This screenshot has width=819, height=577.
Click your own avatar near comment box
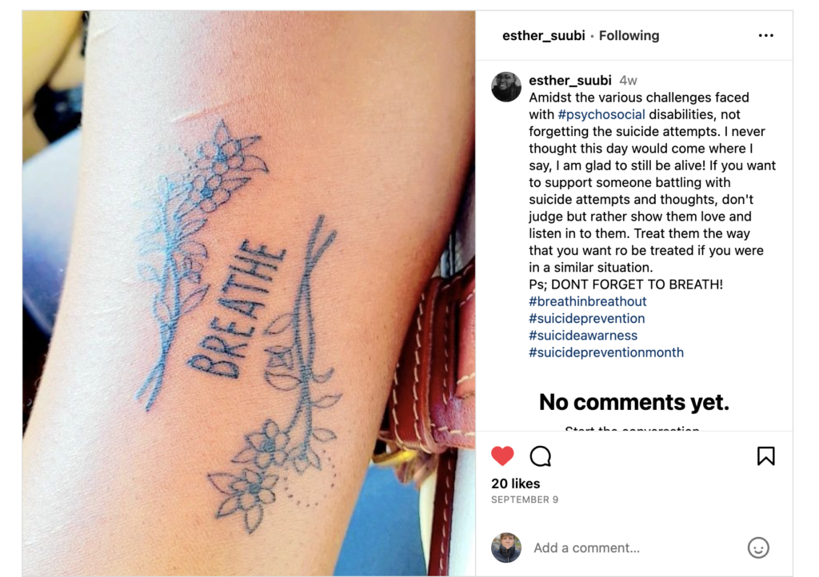(x=506, y=547)
